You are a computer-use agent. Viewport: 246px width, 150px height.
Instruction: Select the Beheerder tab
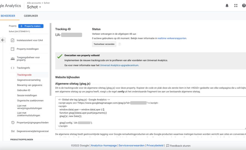tap(8, 16)
